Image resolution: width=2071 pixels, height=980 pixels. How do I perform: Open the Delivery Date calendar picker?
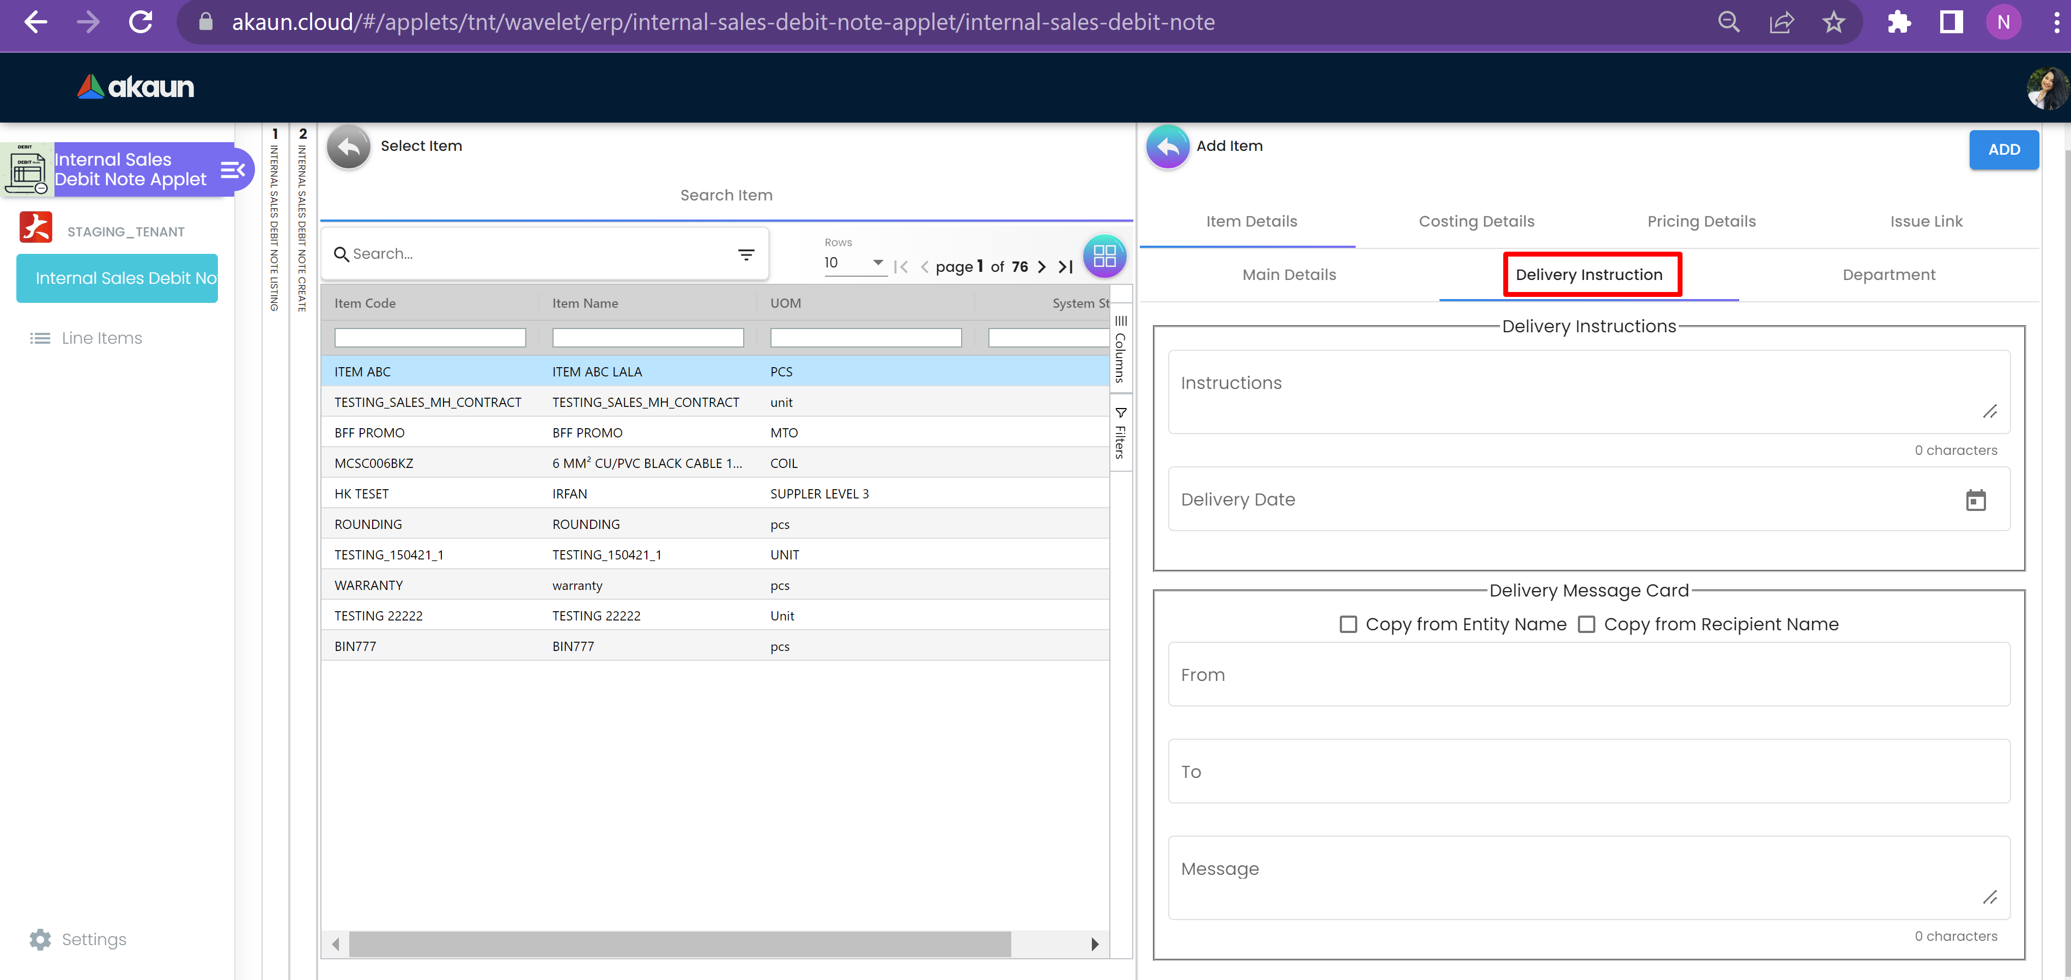1975,500
